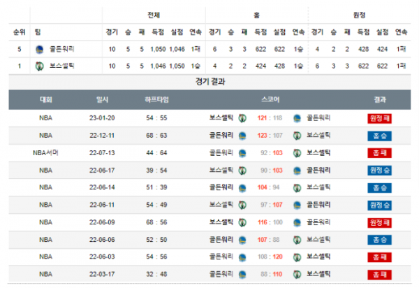Viewport: 419px width, 288px height.
Task: Click the Celtics logo in the standings table
Action: [x=40, y=66]
